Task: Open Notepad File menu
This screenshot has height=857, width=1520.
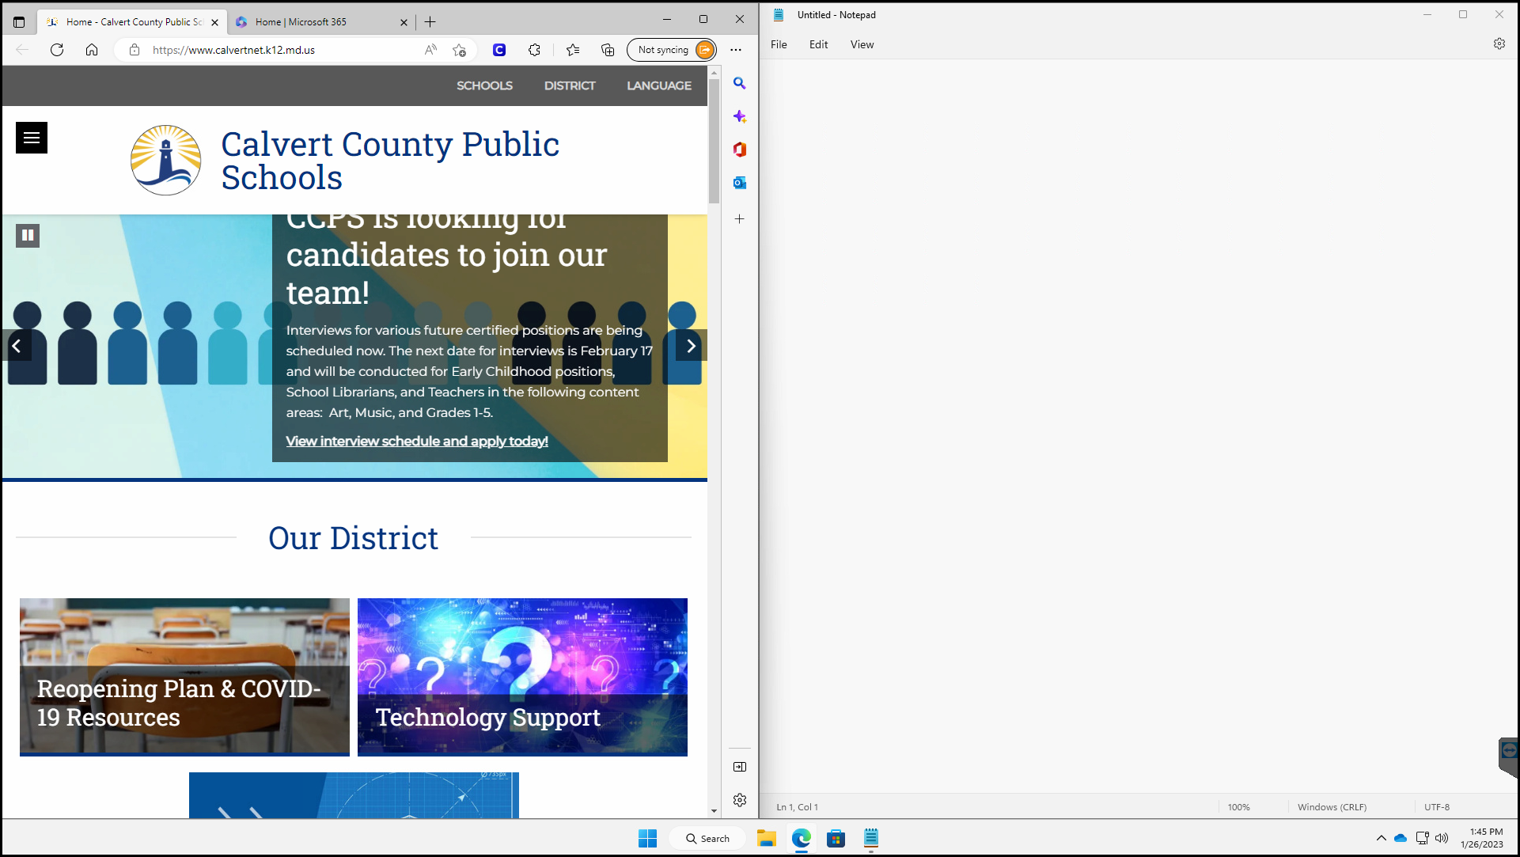Action: [779, 44]
